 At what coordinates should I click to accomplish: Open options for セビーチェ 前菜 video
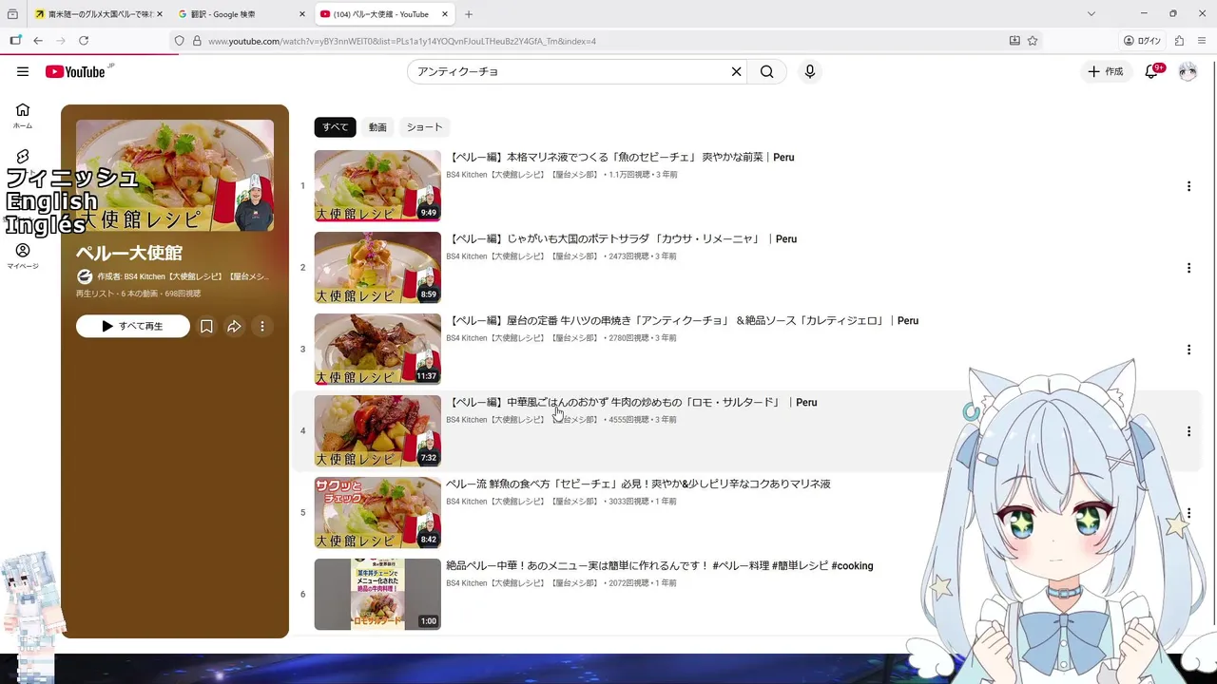pos(1188,186)
